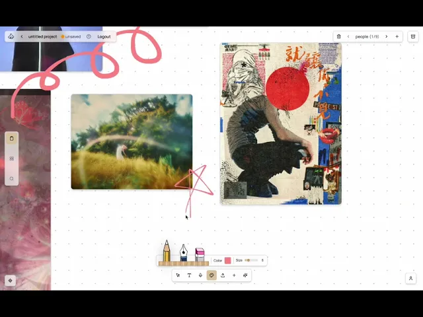This screenshot has width=423, height=317.
Task: Open the grid view in left sidebar
Action: click(x=12, y=158)
